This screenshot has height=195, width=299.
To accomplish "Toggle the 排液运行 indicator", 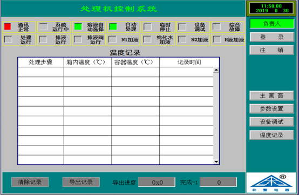I will point(43,39).
